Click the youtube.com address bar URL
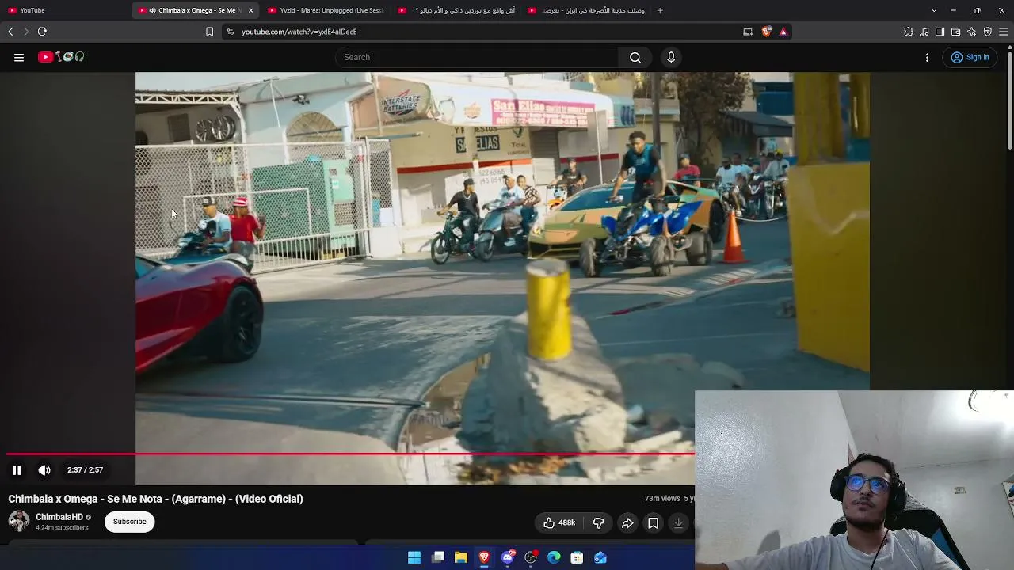The width and height of the screenshot is (1014, 570). coord(299,32)
